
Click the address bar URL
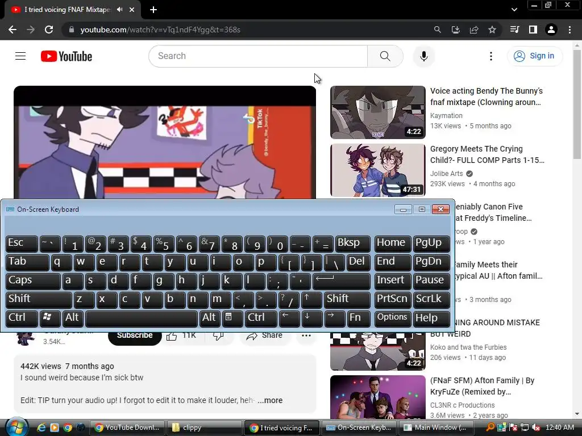(160, 30)
